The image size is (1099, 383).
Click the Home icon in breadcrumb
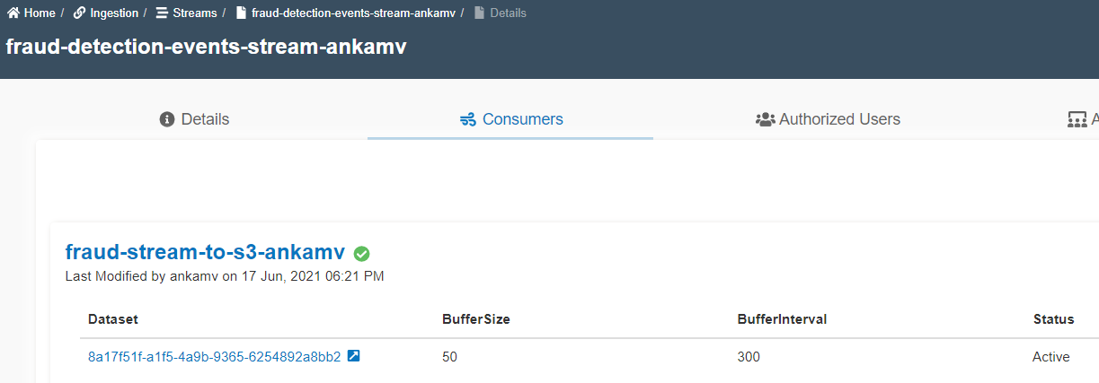click(x=13, y=13)
